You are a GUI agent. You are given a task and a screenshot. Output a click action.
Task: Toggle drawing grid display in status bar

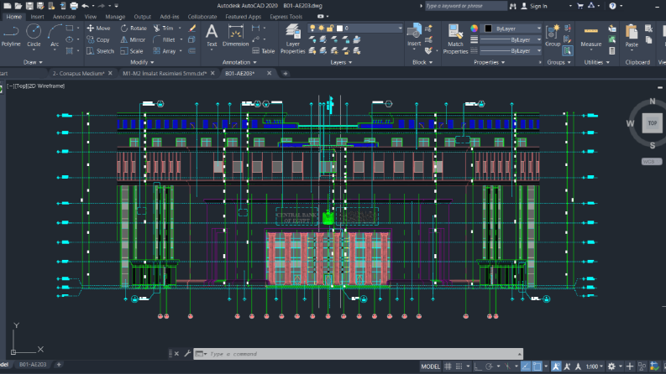pyautogui.click(x=448, y=366)
